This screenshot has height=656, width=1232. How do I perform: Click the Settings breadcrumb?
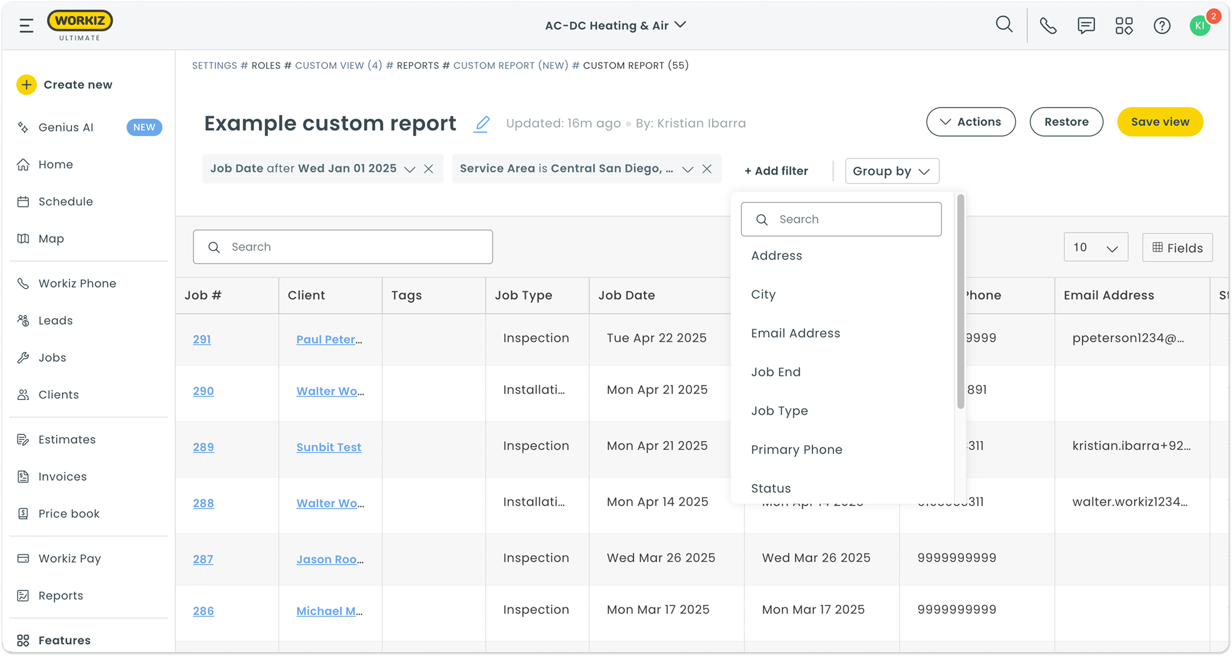pos(214,65)
